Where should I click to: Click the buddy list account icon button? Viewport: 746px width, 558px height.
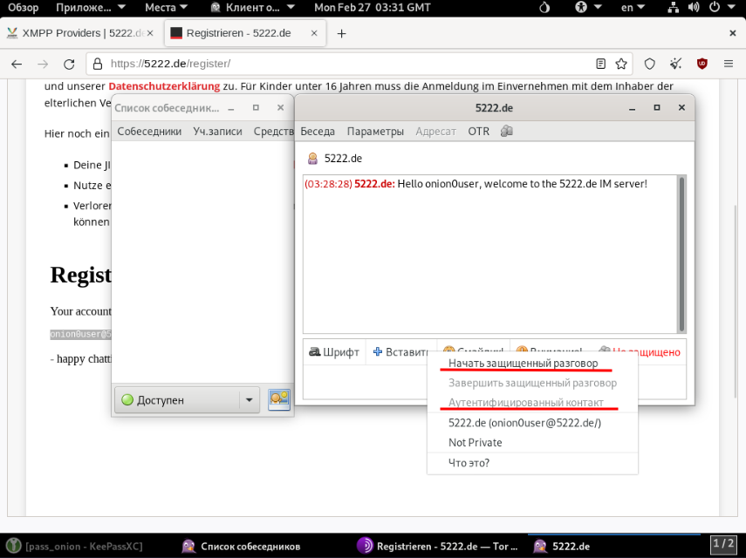[279, 399]
